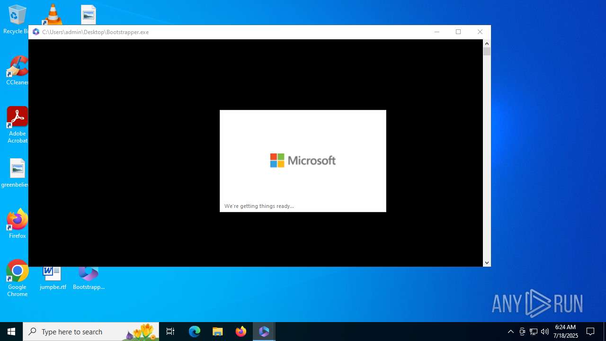Open Microsoft Edge from the taskbar
Screen dimensions: 606x341
[195, 332]
